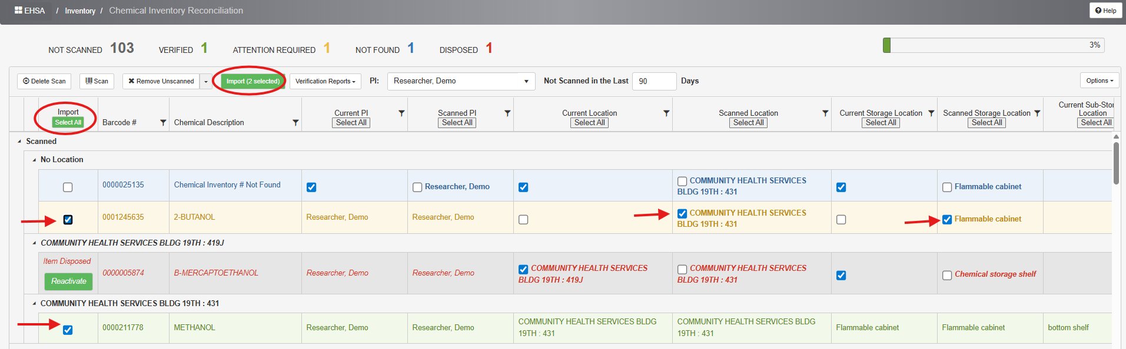Click Select All under Scanned Location

749,123
